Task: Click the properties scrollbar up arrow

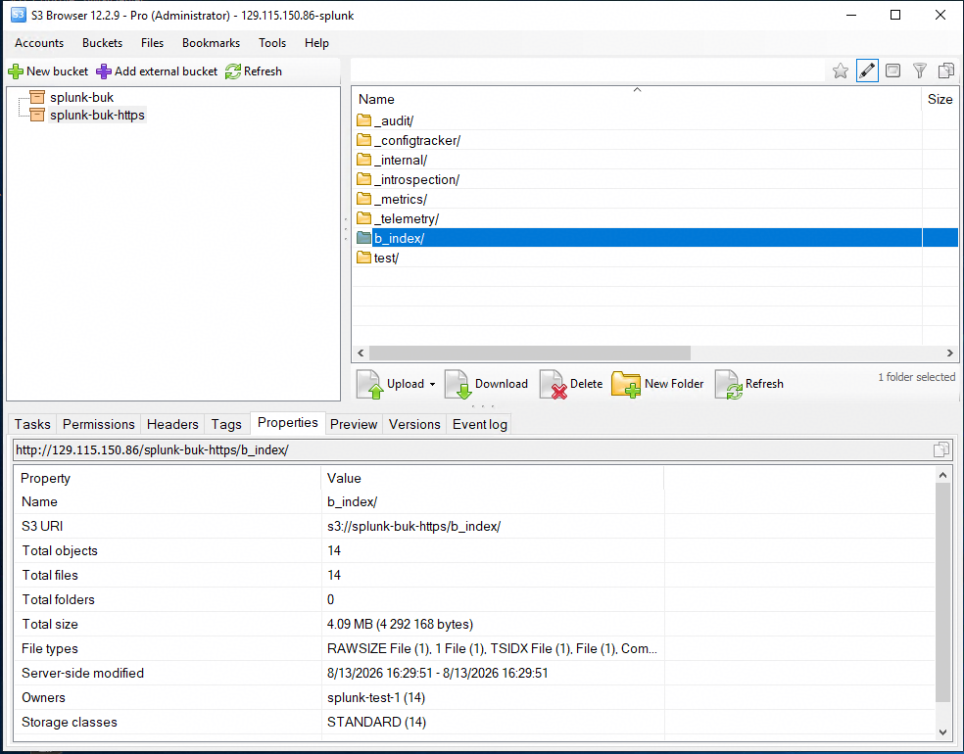Action: [942, 475]
